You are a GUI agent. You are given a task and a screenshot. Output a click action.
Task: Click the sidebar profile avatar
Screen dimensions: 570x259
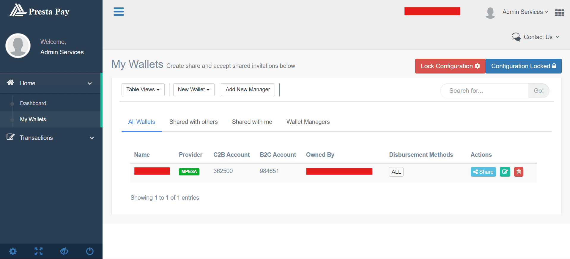coord(18,46)
